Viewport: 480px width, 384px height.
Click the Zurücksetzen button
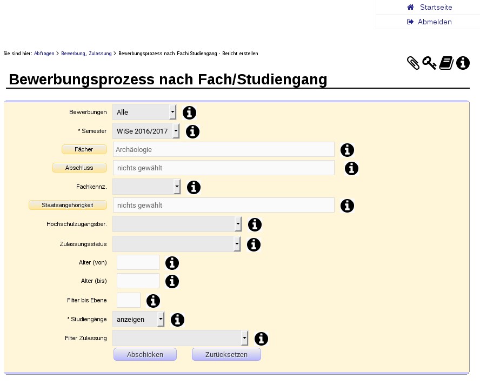[226, 355]
